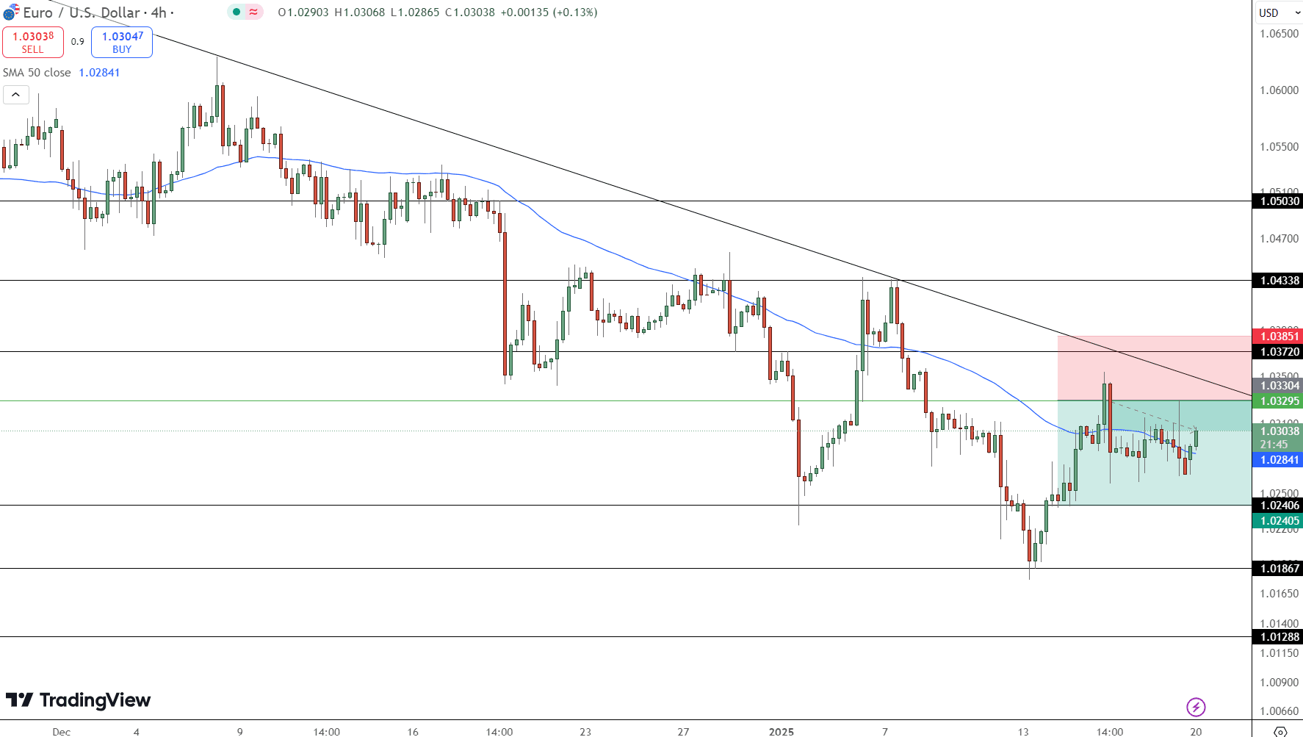
Task: Open the USD currency dropdown
Action: point(1279,12)
